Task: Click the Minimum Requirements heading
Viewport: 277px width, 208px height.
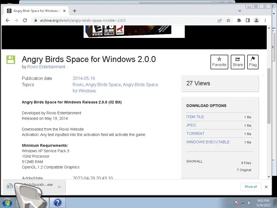Action: click(45, 145)
